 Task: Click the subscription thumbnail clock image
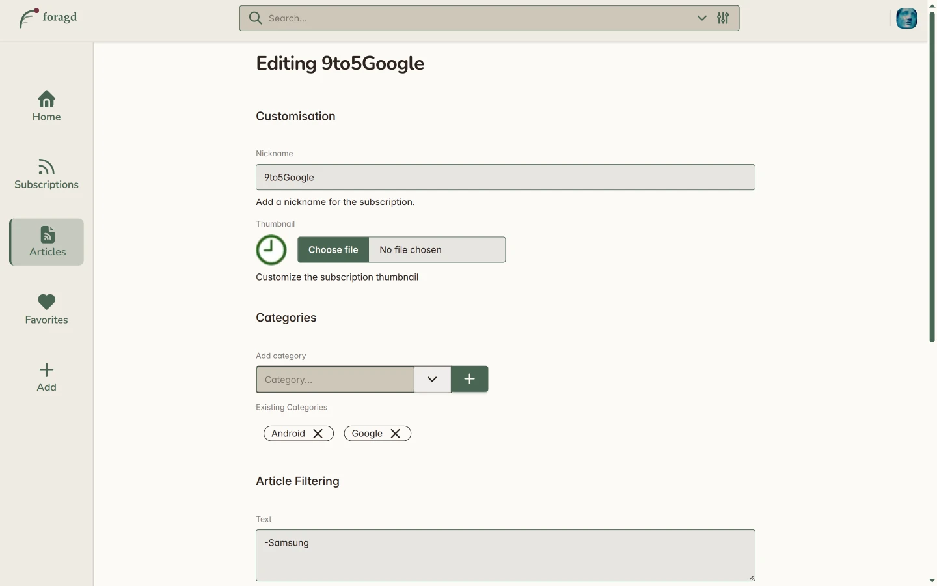(x=271, y=250)
